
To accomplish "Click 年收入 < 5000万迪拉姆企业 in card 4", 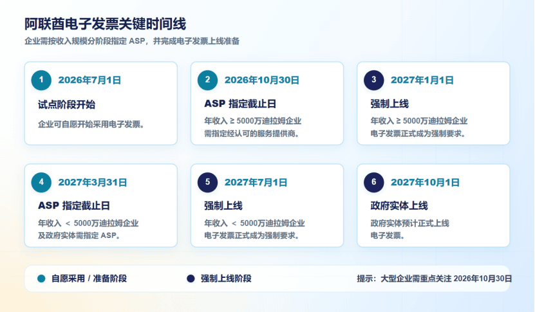I will tap(88, 223).
